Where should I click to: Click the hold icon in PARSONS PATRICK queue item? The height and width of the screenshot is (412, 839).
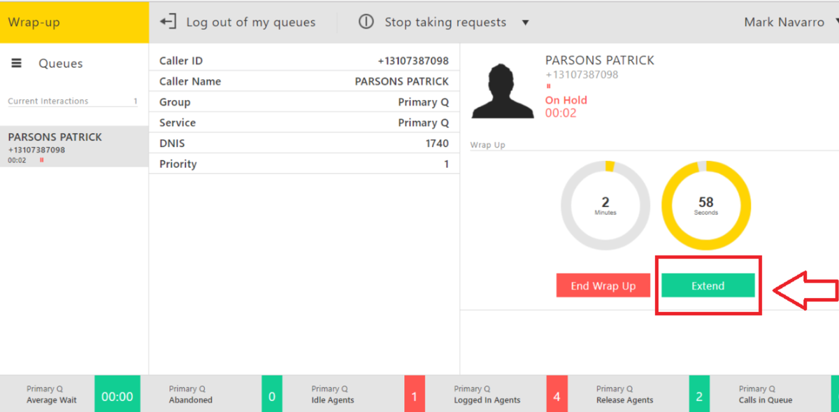click(x=42, y=160)
